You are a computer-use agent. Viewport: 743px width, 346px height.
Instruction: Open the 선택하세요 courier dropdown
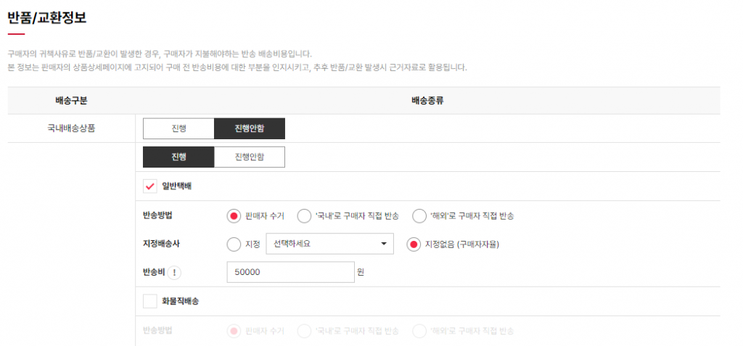point(329,244)
